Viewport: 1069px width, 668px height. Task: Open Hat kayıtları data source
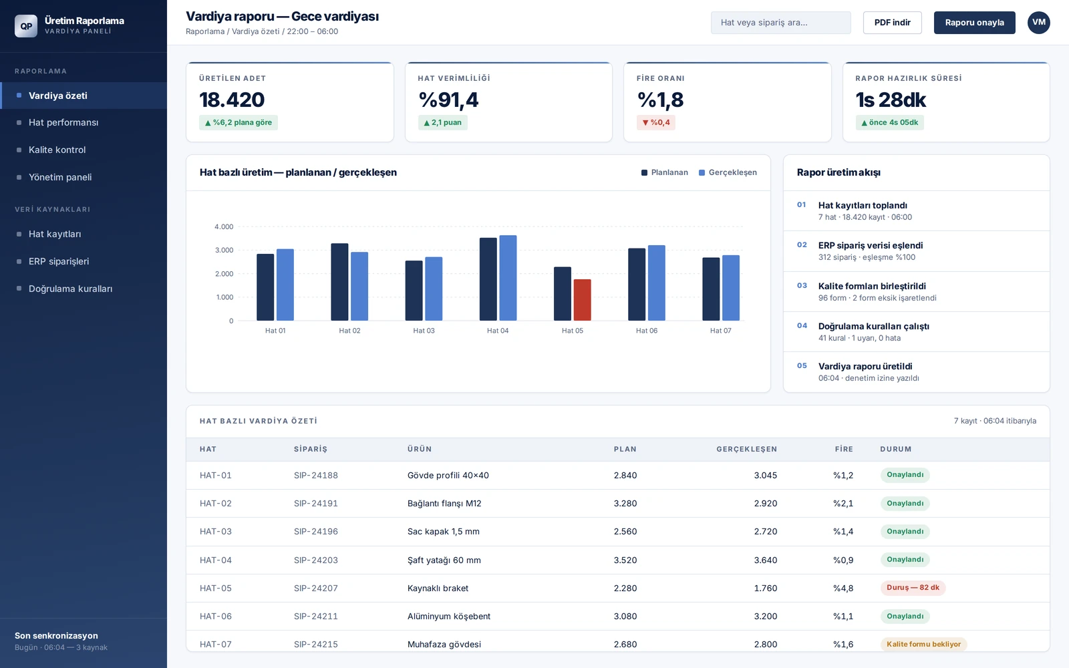click(x=84, y=234)
